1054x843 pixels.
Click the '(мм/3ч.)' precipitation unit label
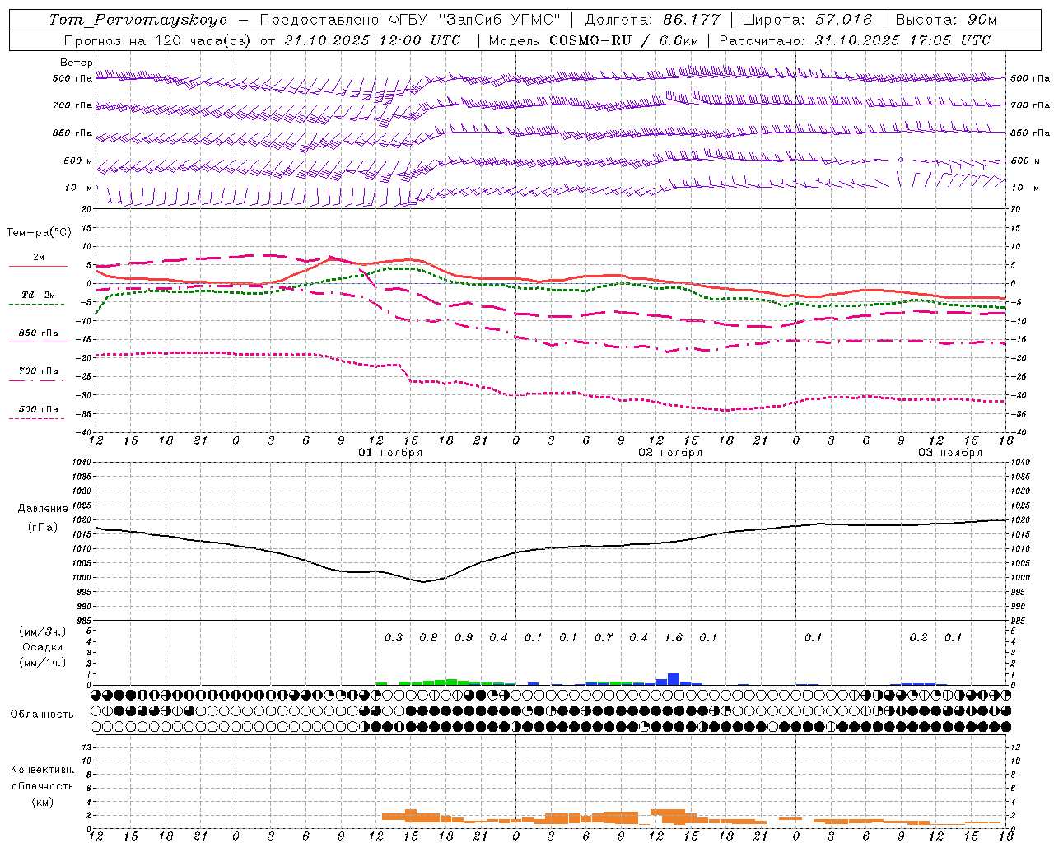pos(44,631)
